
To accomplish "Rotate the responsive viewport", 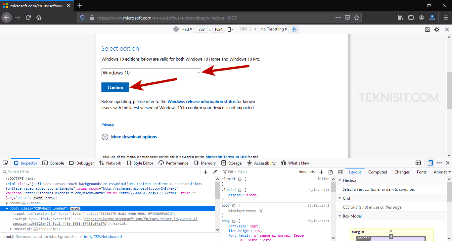I will click(230, 29).
